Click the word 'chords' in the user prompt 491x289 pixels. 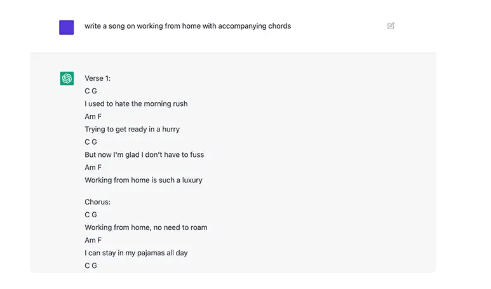tap(279, 26)
